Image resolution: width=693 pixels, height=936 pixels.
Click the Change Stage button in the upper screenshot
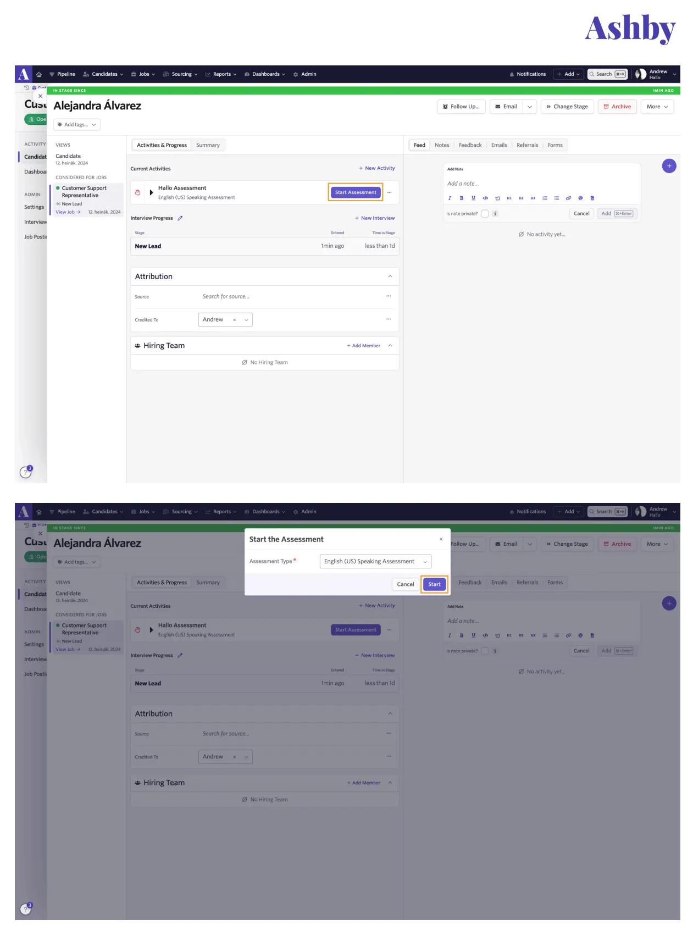pyautogui.click(x=567, y=107)
